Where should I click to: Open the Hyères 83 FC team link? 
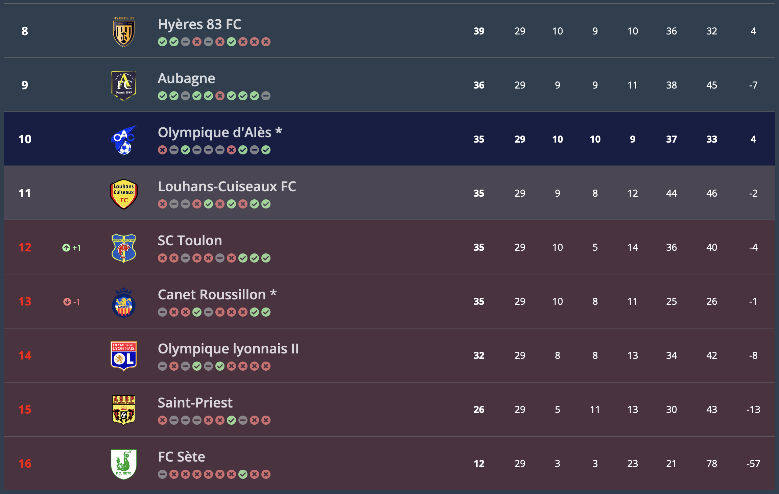pyautogui.click(x=199, y=24)
